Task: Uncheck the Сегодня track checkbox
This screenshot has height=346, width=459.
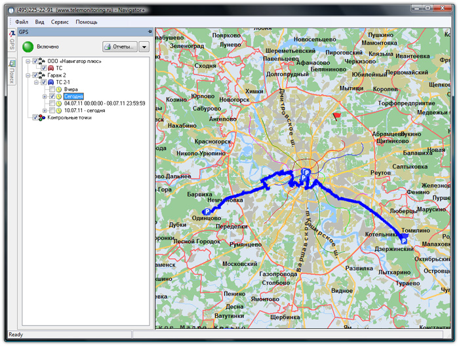Action: coord(52,96)
